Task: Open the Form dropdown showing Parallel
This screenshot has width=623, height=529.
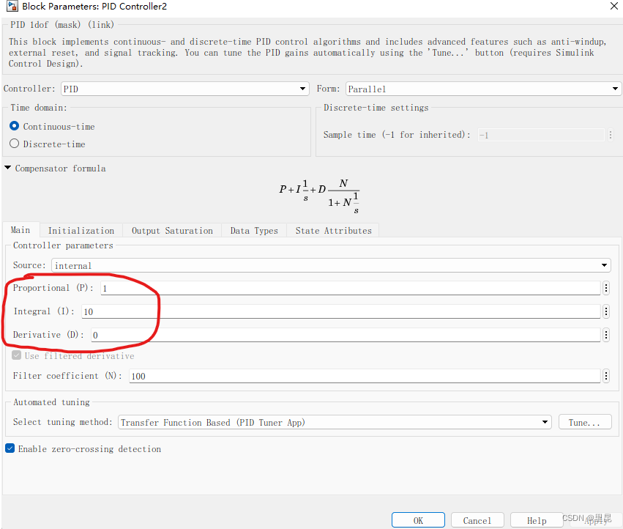Action: [483, 89]
